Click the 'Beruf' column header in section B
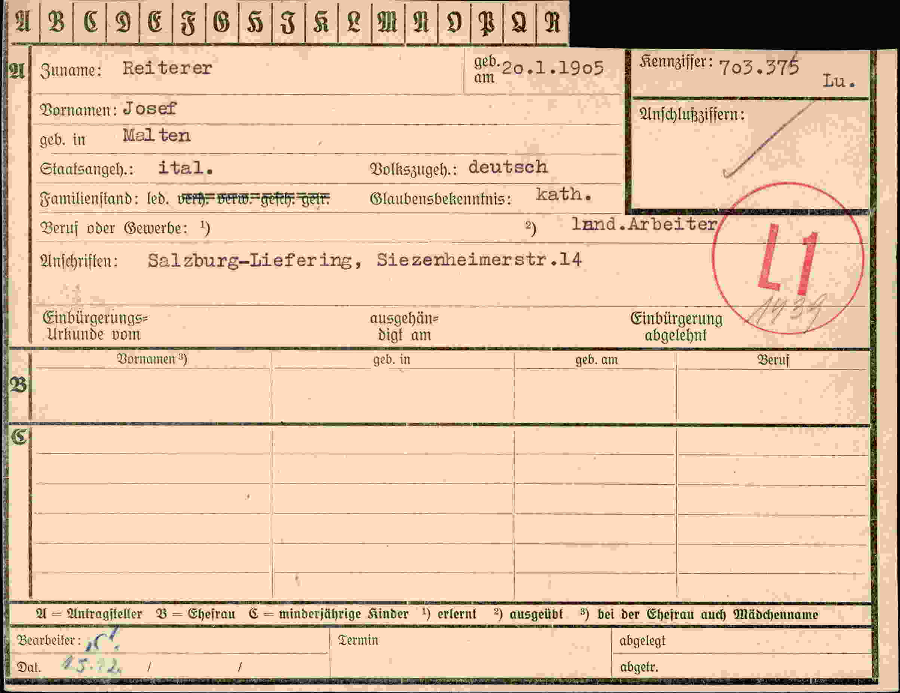Viewport: 900px width, 693px height. (773, 360)
